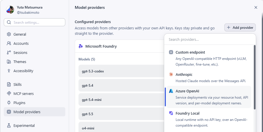
Task: Choose Foundry Local provider option
Action: pos(209,119)
